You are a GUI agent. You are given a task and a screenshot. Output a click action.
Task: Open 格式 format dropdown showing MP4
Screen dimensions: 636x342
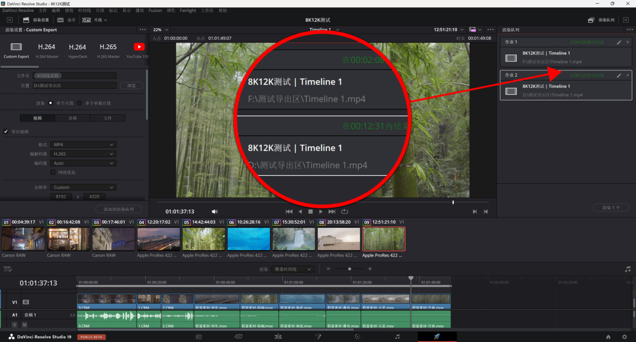click(83, 145)
